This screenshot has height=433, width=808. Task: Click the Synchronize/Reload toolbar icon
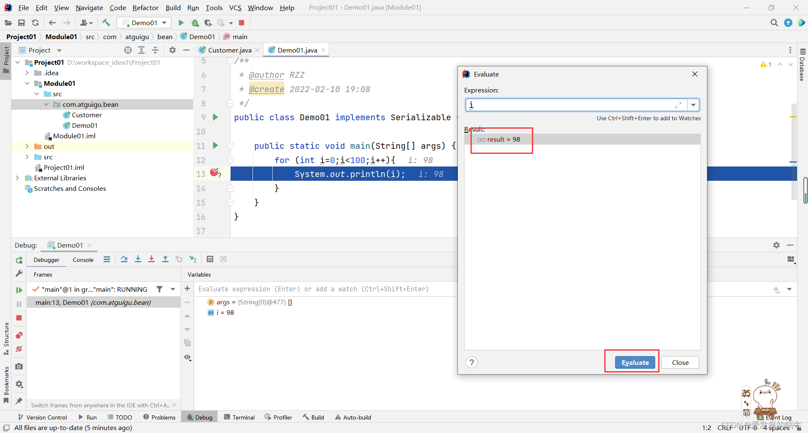point(35,23)
